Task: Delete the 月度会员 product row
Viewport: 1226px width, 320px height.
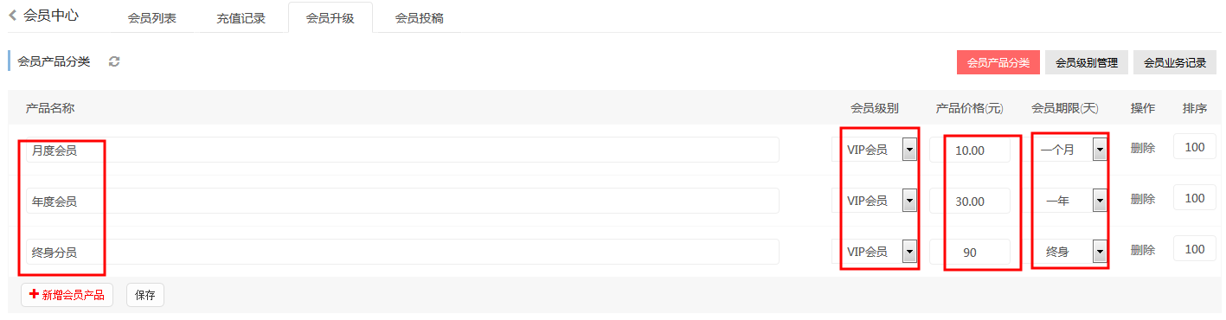Action: [x=1142, y=148]
